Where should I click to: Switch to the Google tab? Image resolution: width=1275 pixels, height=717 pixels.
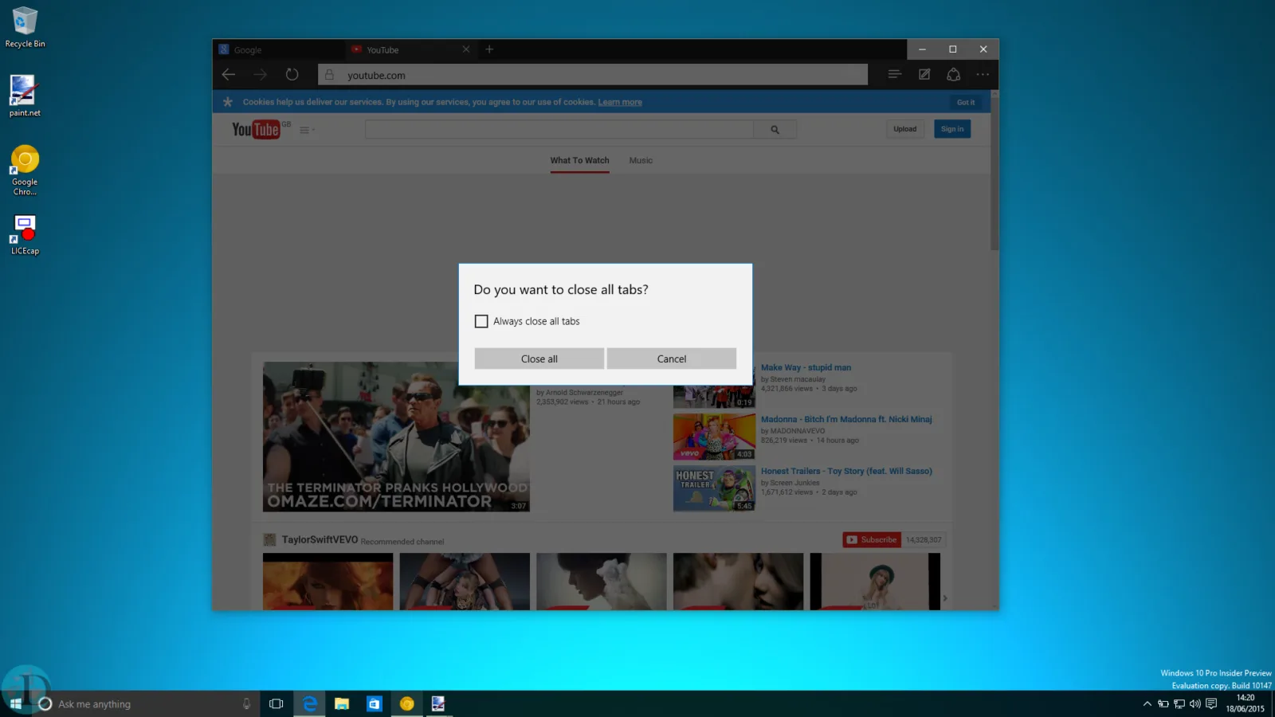click(279, 49)
